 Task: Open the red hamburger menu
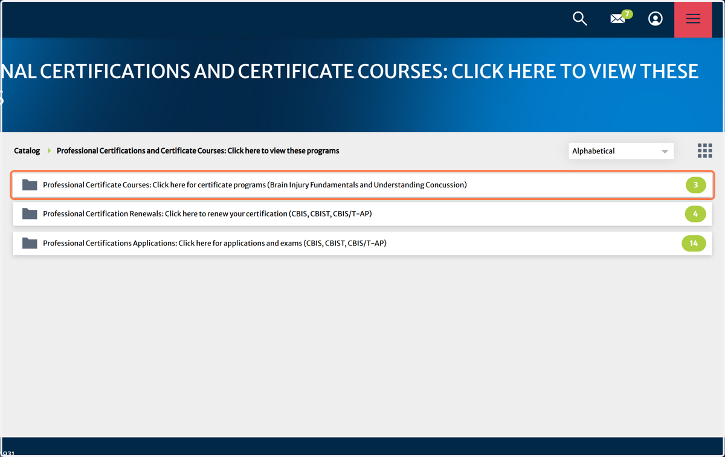tap(693, 19)
